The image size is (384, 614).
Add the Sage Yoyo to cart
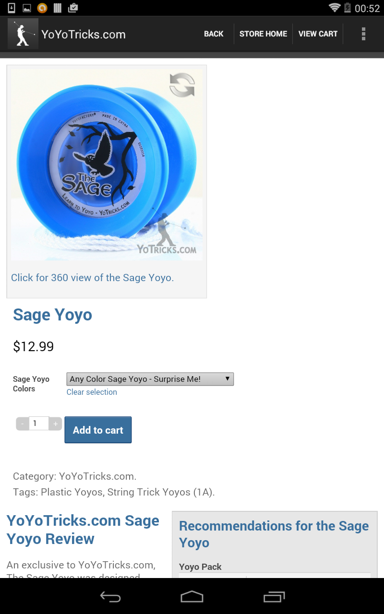pyautogui.click(x=98, y=430)
